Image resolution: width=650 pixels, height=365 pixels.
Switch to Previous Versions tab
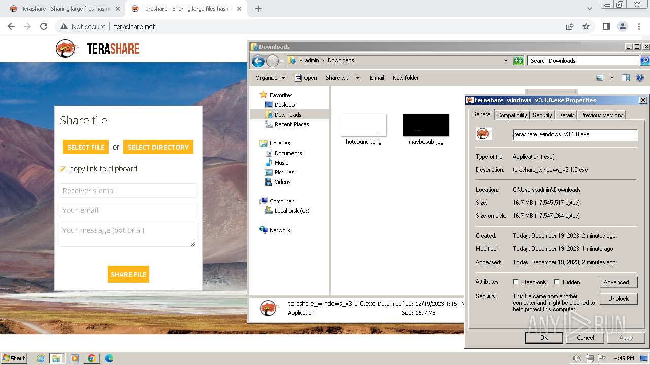602,115
